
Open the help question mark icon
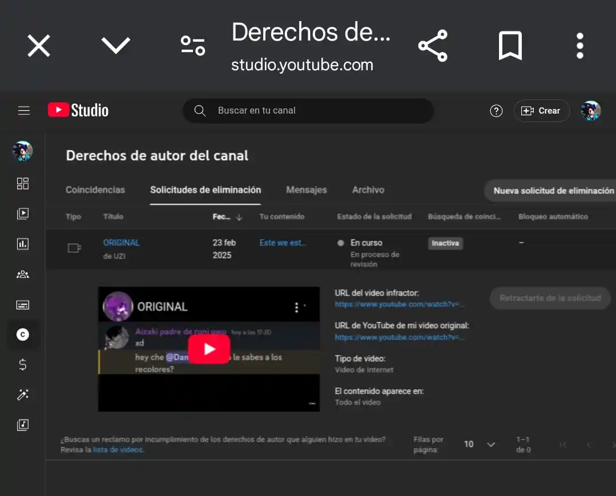coord(496,111)
